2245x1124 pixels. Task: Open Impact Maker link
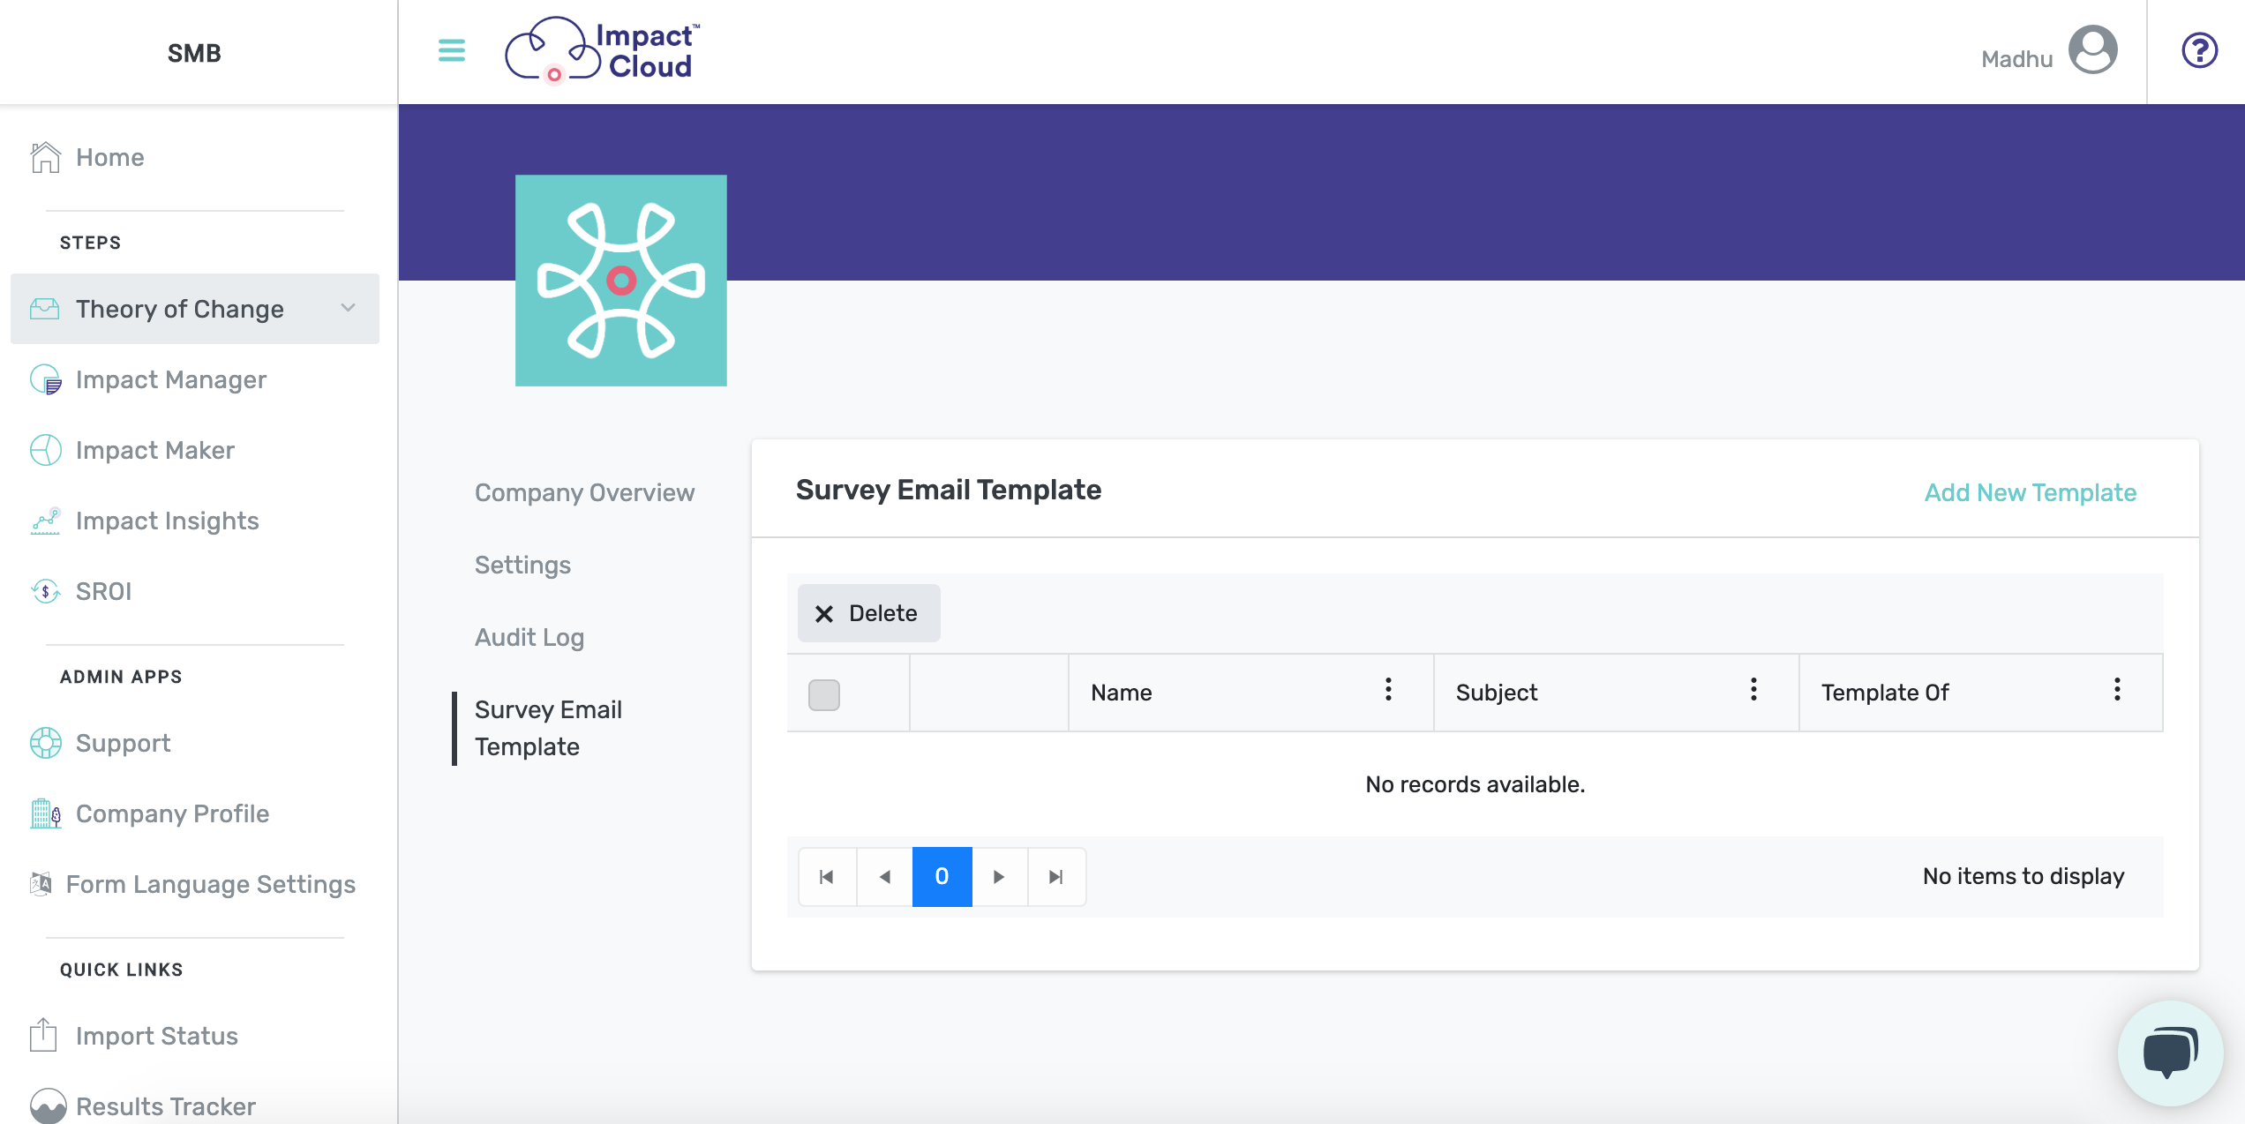(155, 450)
